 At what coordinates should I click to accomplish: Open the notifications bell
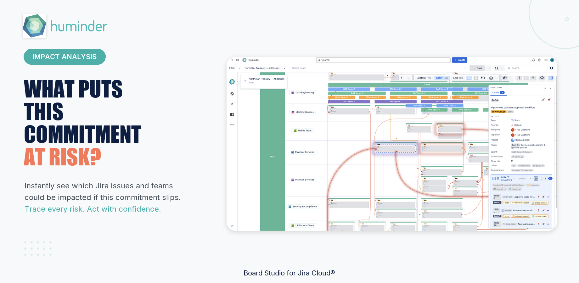533,60
